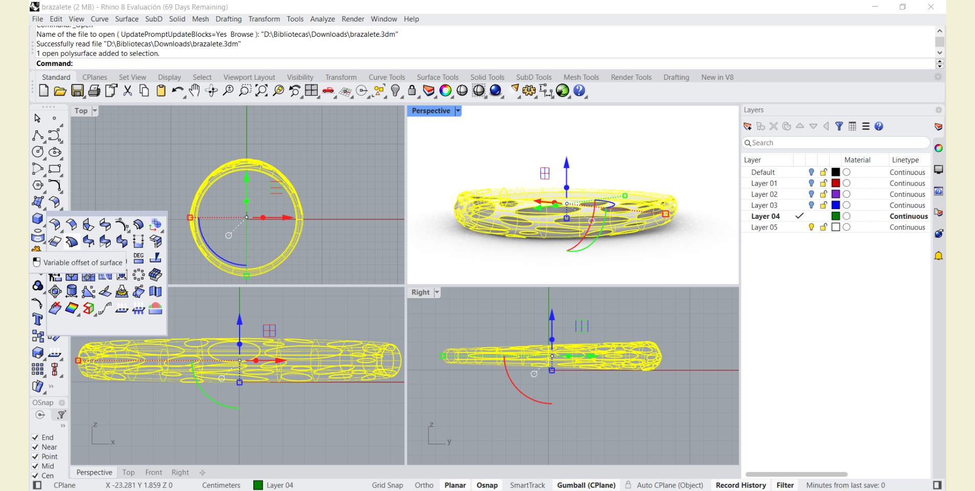Switch to the Mesh Tools toolbar tab
Viewport: 975px width, 491px height.
pyautogui.click(x=581, y=77)
